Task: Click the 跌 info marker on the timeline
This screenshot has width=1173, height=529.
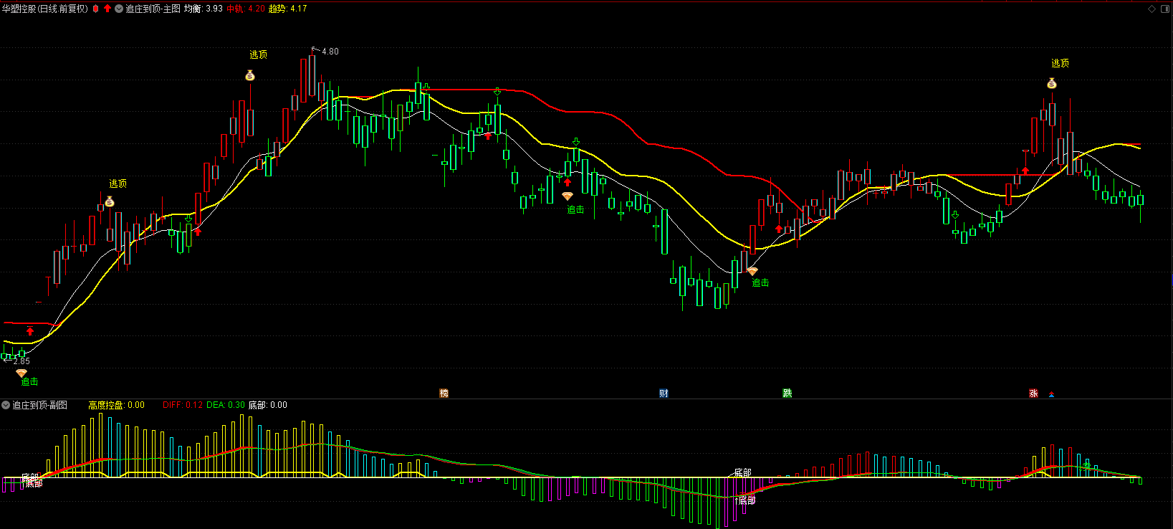Action: click(787, 394)
